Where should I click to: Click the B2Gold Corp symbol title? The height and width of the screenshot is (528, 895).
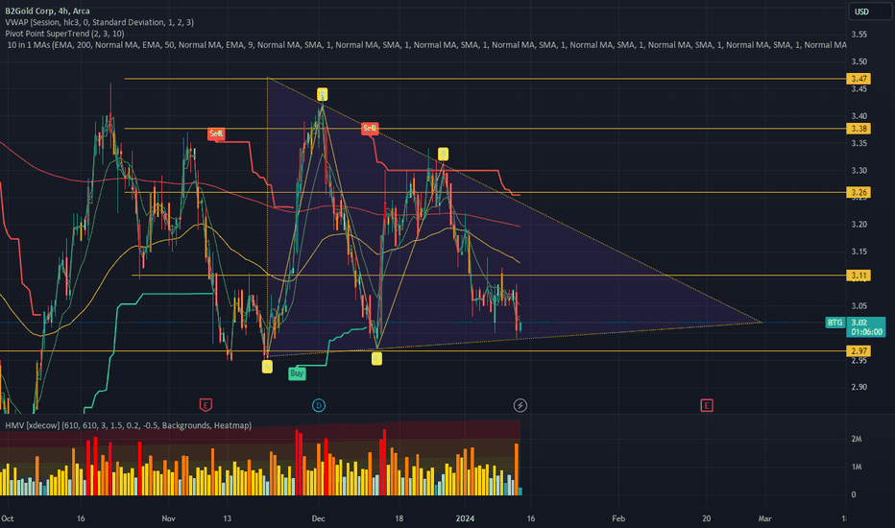47,11
